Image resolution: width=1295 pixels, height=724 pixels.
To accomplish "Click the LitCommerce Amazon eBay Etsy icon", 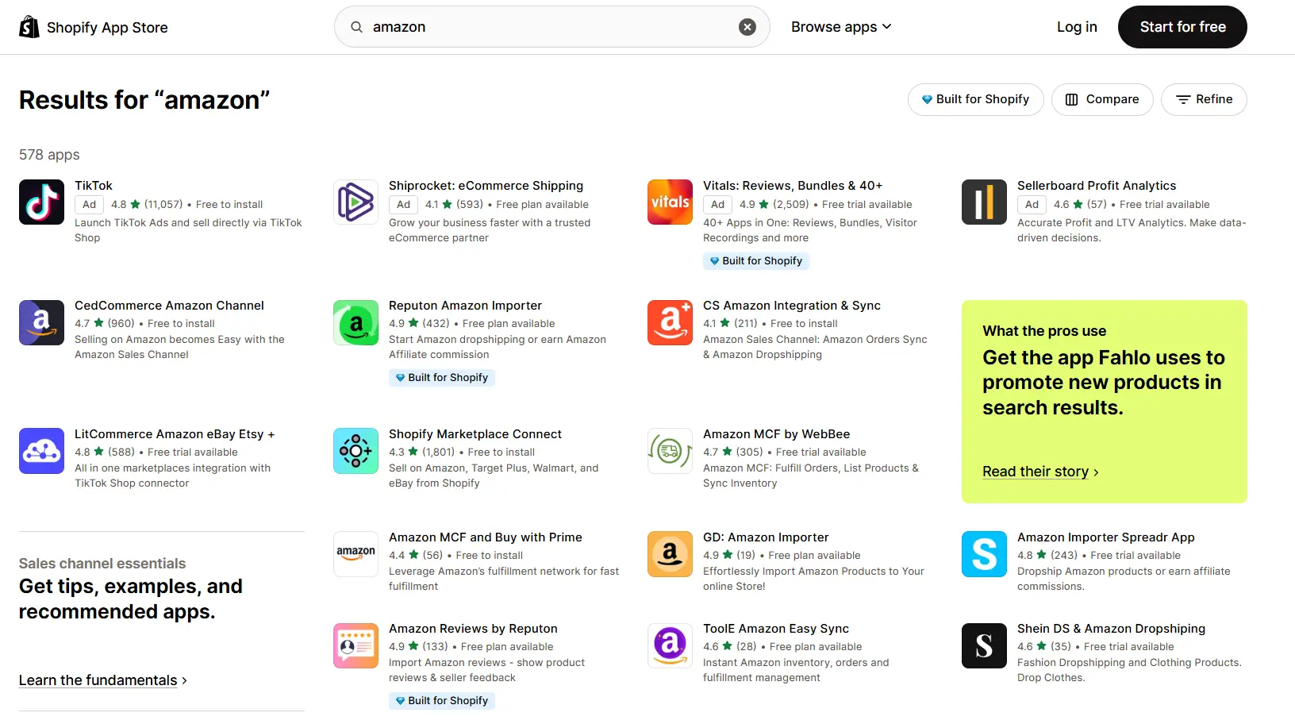I will point(41,451).
